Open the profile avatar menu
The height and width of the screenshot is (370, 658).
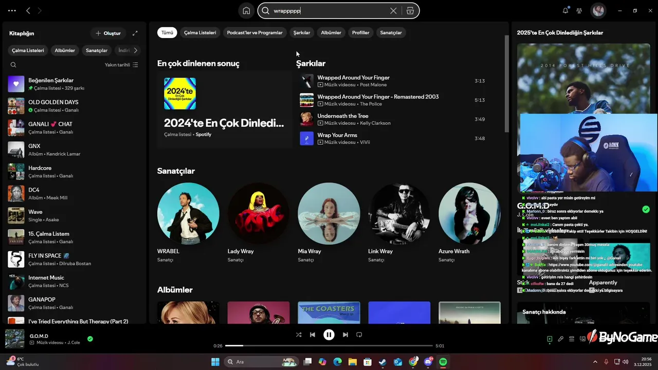tap(598, 10)
